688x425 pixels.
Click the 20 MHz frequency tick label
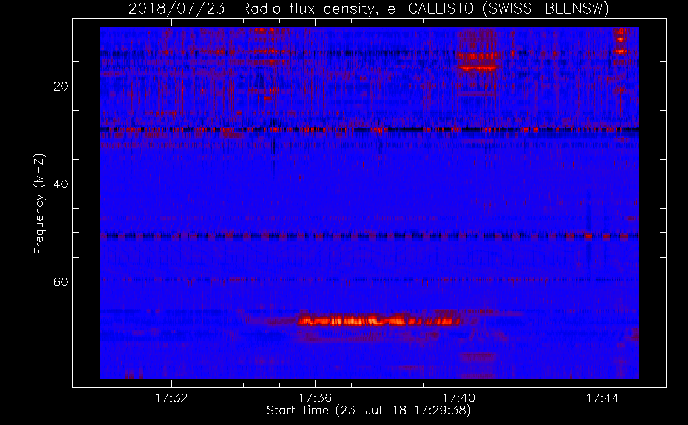(x=61, y=86)
